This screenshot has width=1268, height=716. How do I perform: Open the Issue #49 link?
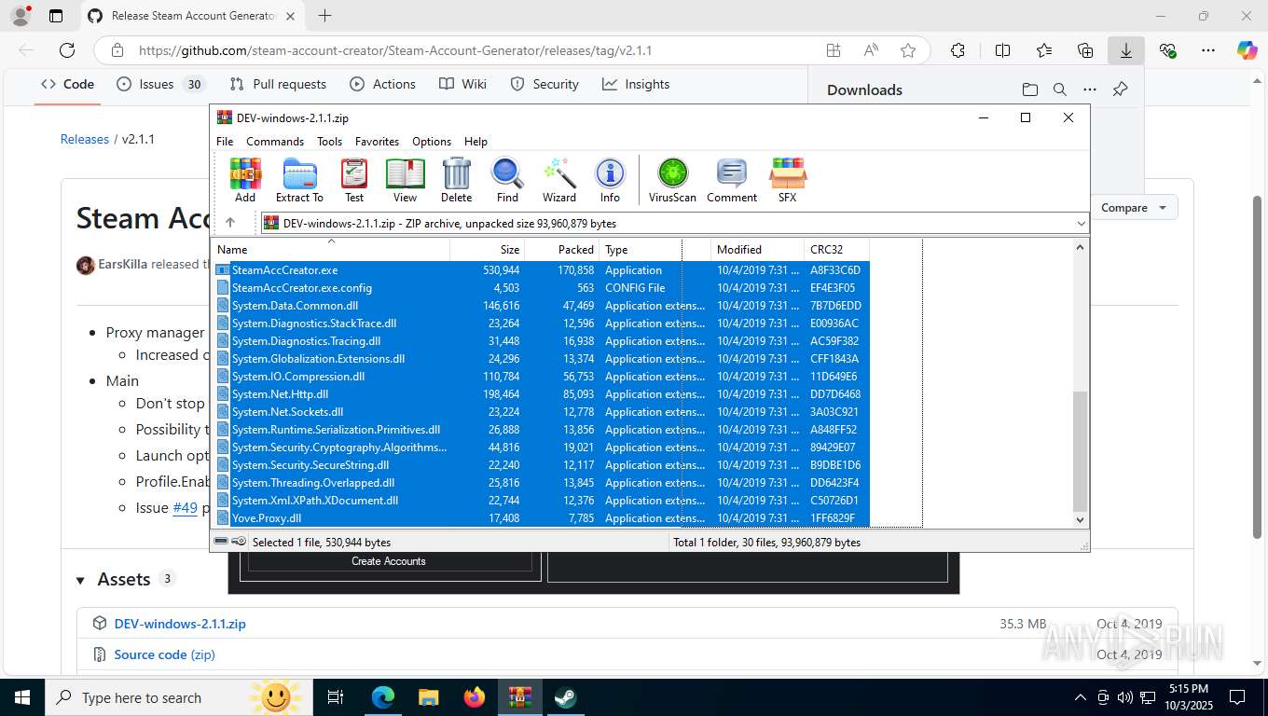point(186,508)
